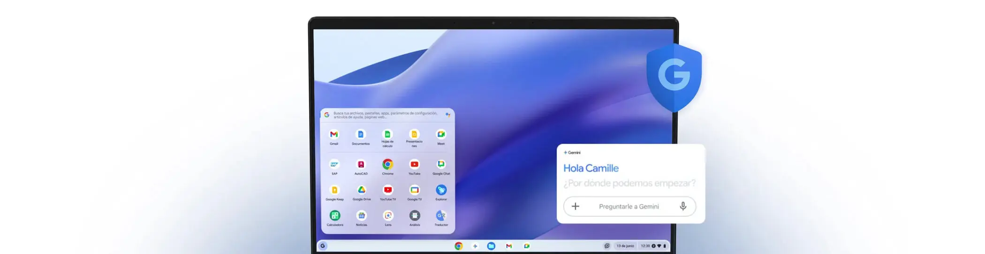Screen dimensions: 985x254
Task: Click the battery icon in status tray
Action: tap(665, 246)
